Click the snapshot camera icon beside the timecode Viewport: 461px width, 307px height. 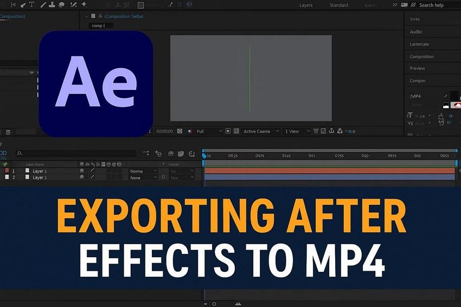pyautogui.click(x=180, y=131)
